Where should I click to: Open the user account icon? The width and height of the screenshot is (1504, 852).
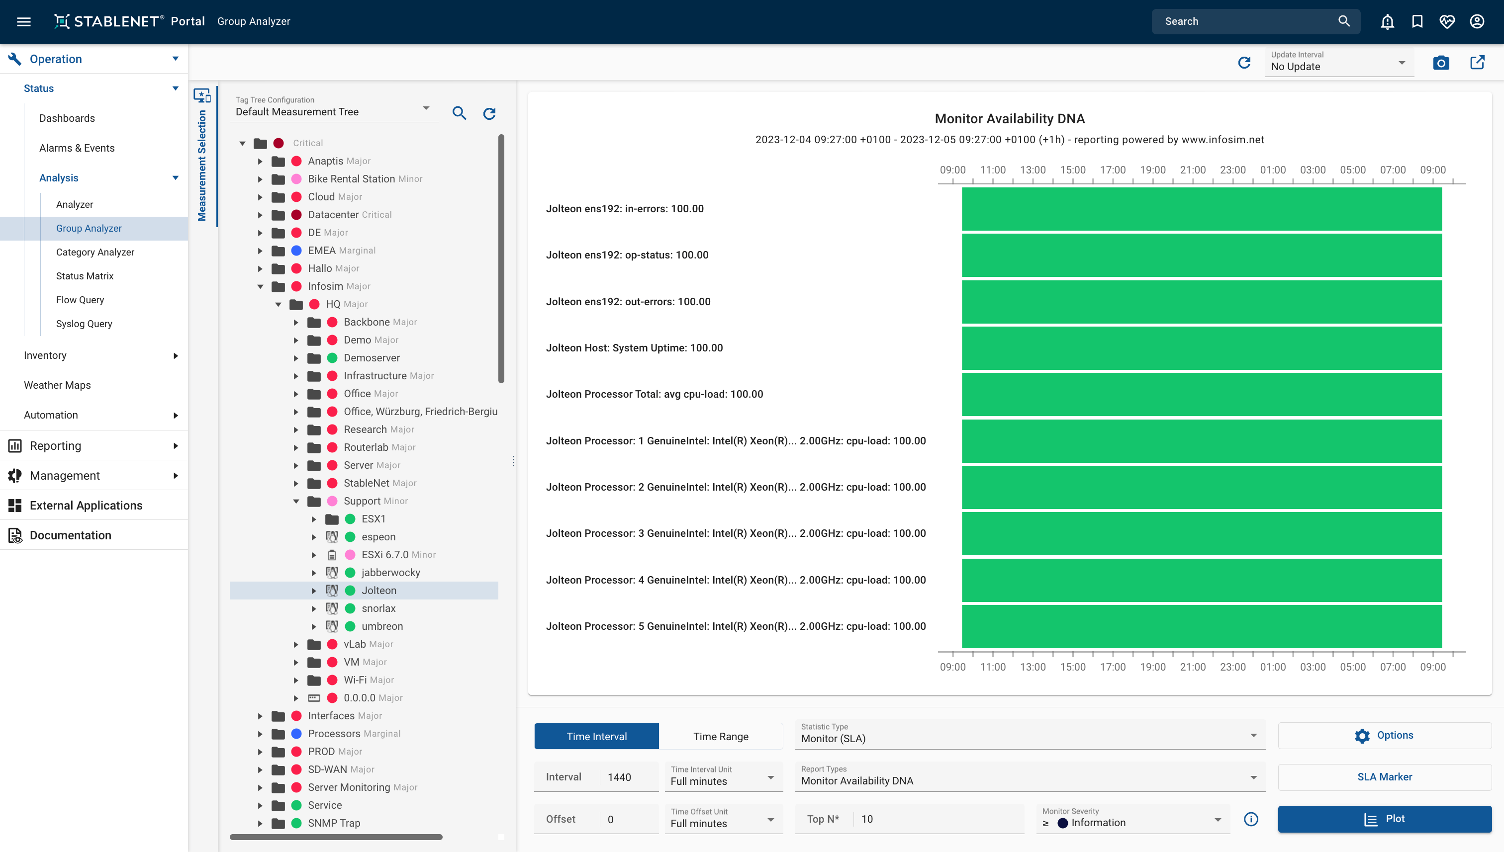tap(1477, 22)
